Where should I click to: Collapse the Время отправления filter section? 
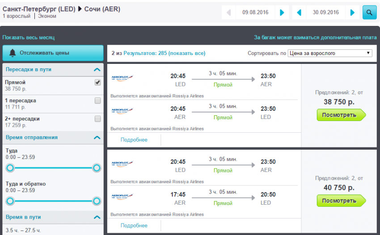97,138
